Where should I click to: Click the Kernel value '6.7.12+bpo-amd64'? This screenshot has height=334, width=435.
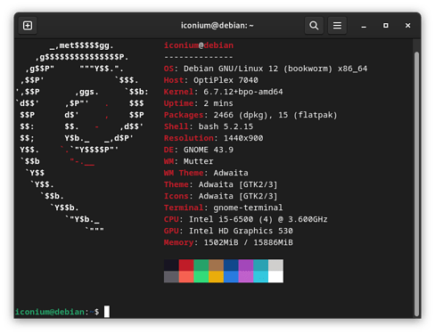coord(243,92)
